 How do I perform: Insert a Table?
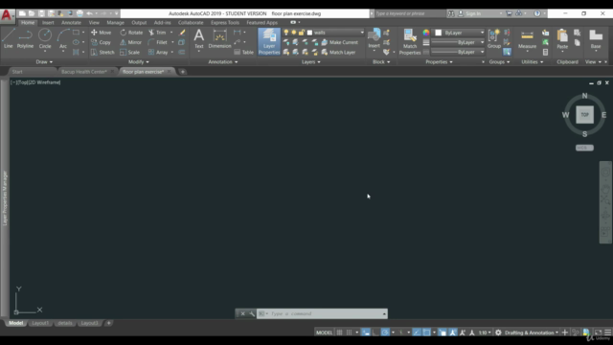pos(244,52)
